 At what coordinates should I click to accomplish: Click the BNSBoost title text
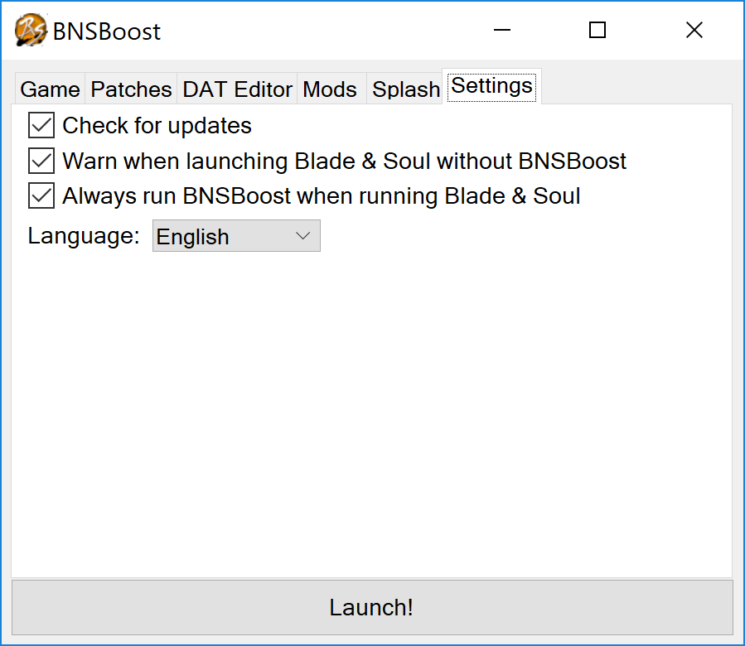(x=107, y=31)
